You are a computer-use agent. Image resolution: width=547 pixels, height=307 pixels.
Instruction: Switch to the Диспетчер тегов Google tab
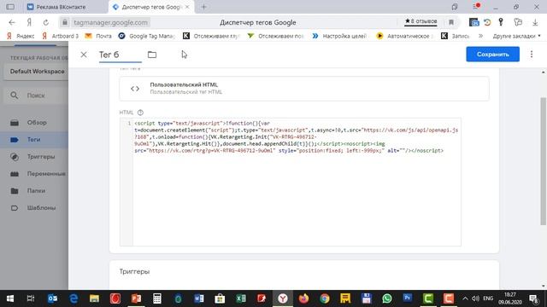click(150, 7)
